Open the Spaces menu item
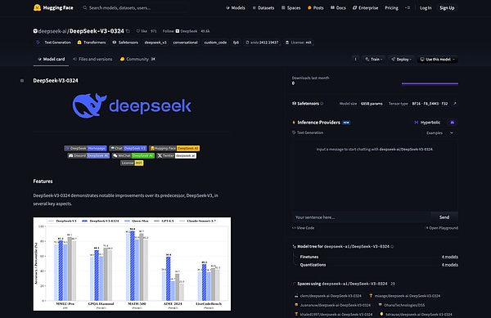The image size is (491, 318). [x=291, y=8]
